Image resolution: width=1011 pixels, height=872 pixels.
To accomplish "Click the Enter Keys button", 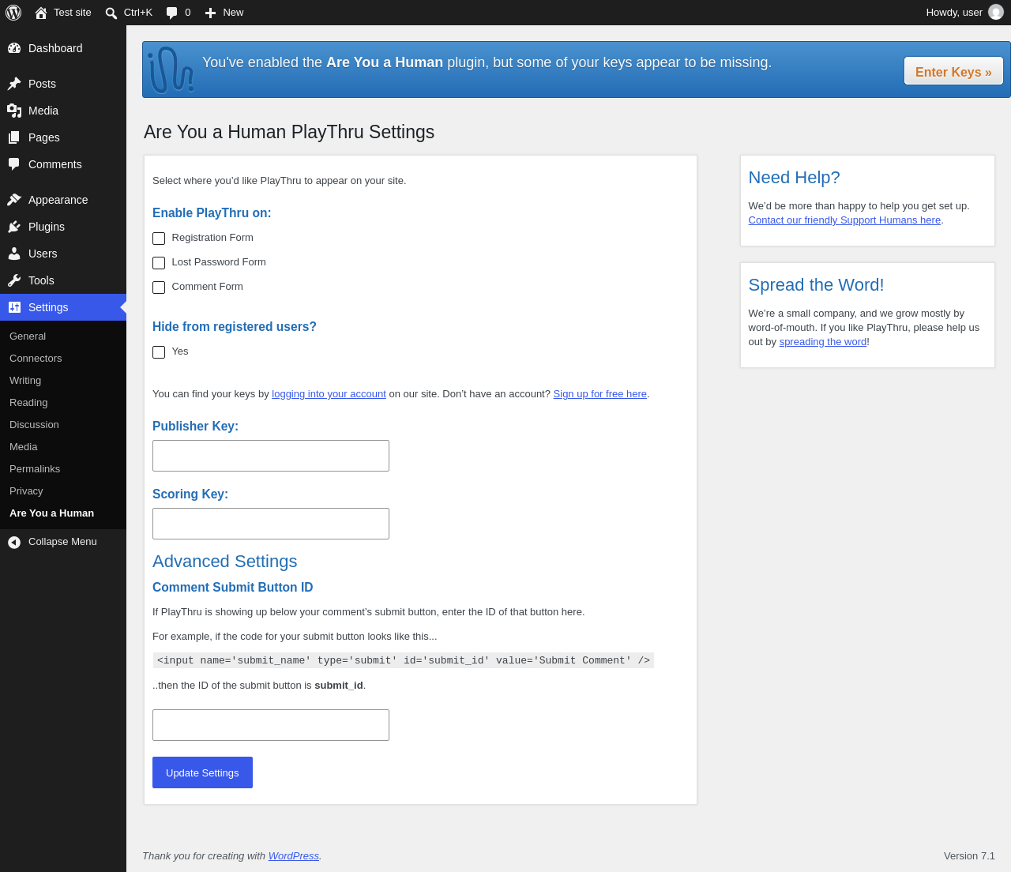I will tap(953, 71).
